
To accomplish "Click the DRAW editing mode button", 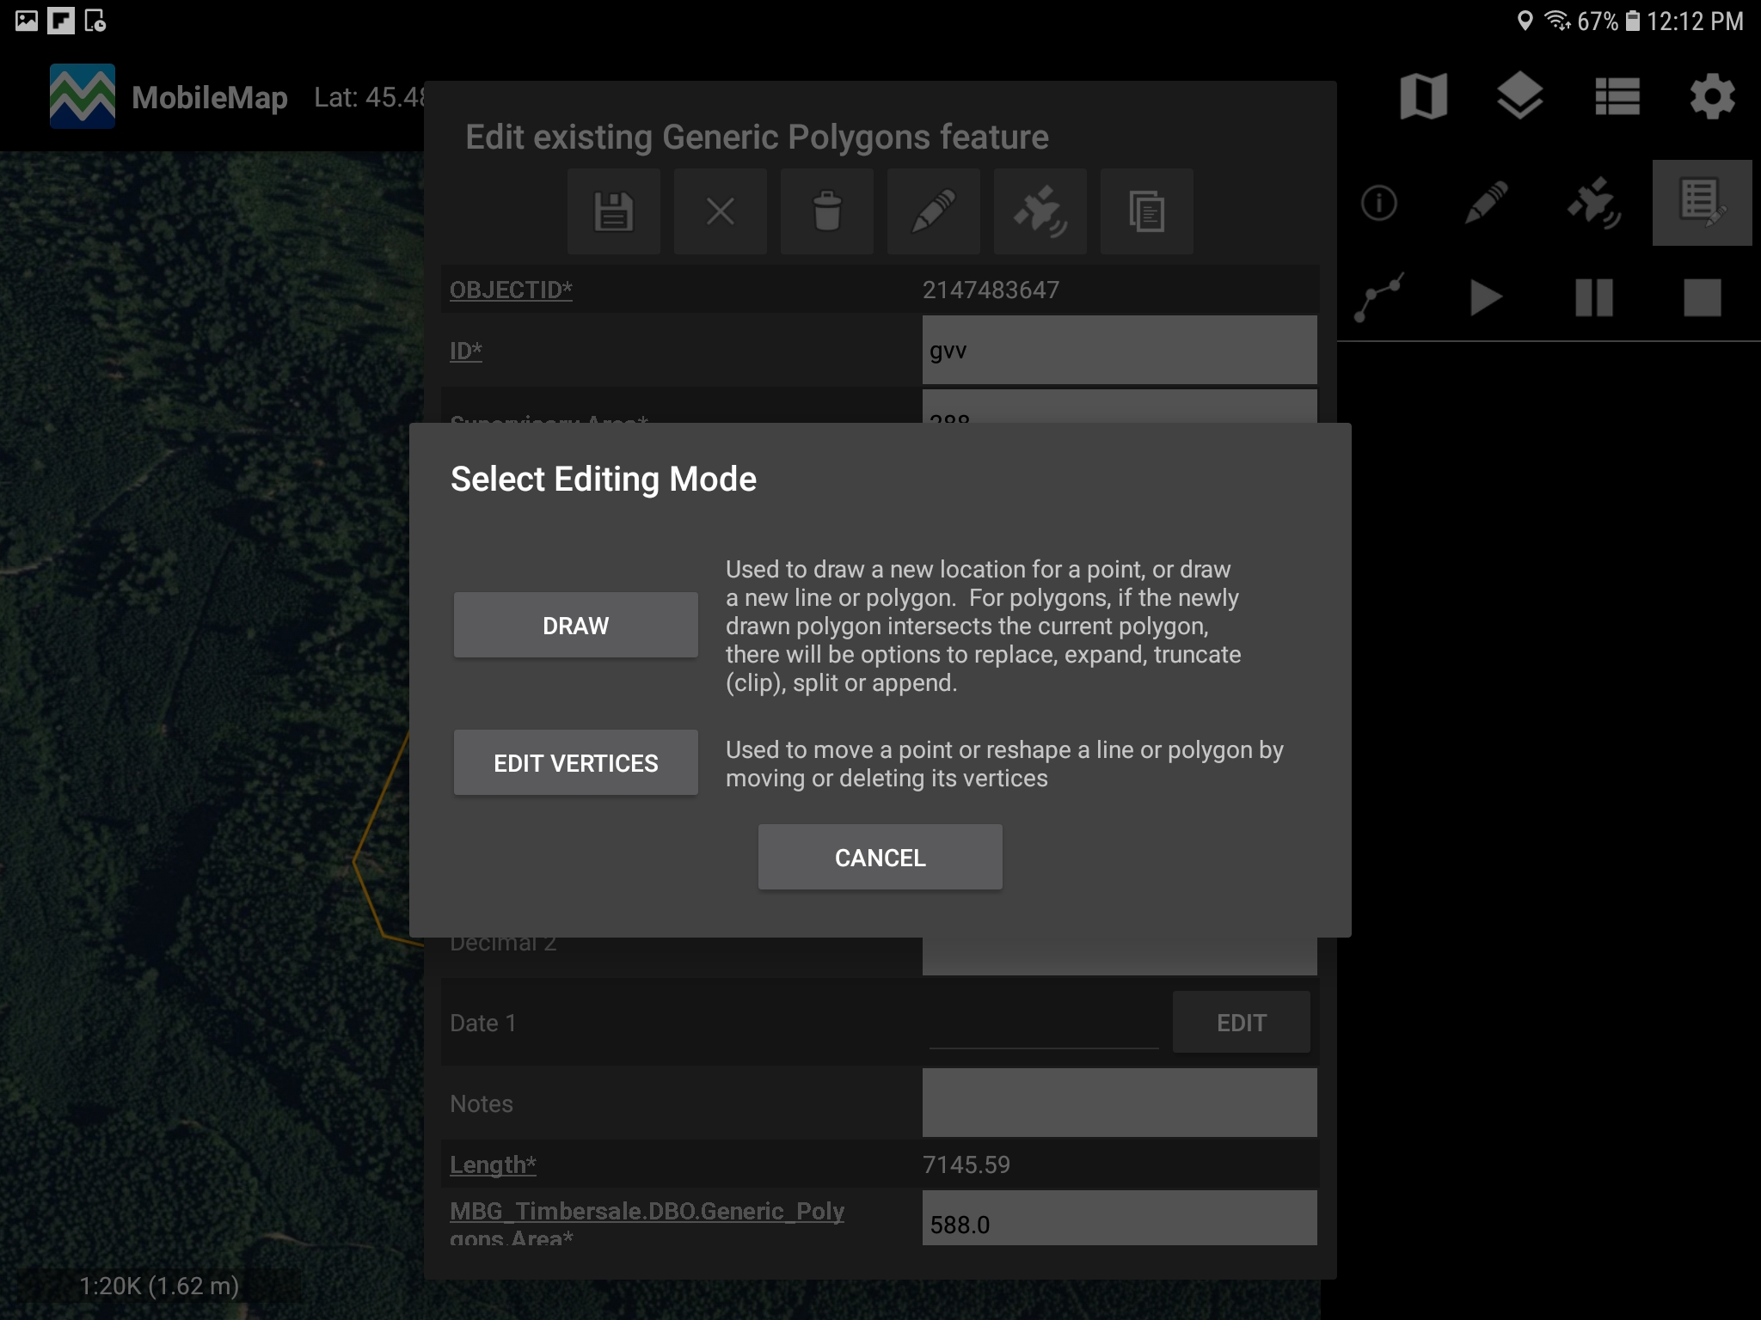I will (575, 625).
